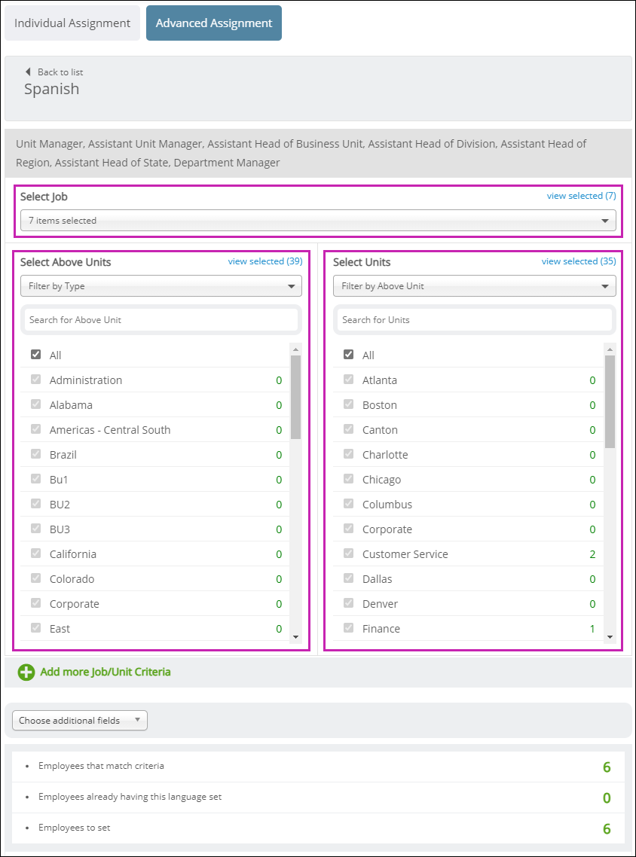The height and width of the screenshot is (857, 636).
Task: Toggle the Atlanta checkbox
Action: [348, 380]
